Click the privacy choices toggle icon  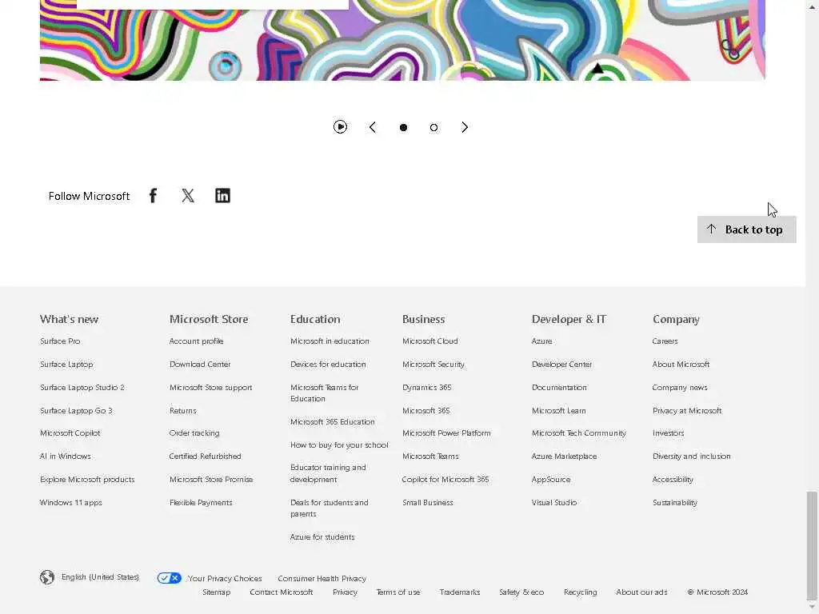[170, 578]
